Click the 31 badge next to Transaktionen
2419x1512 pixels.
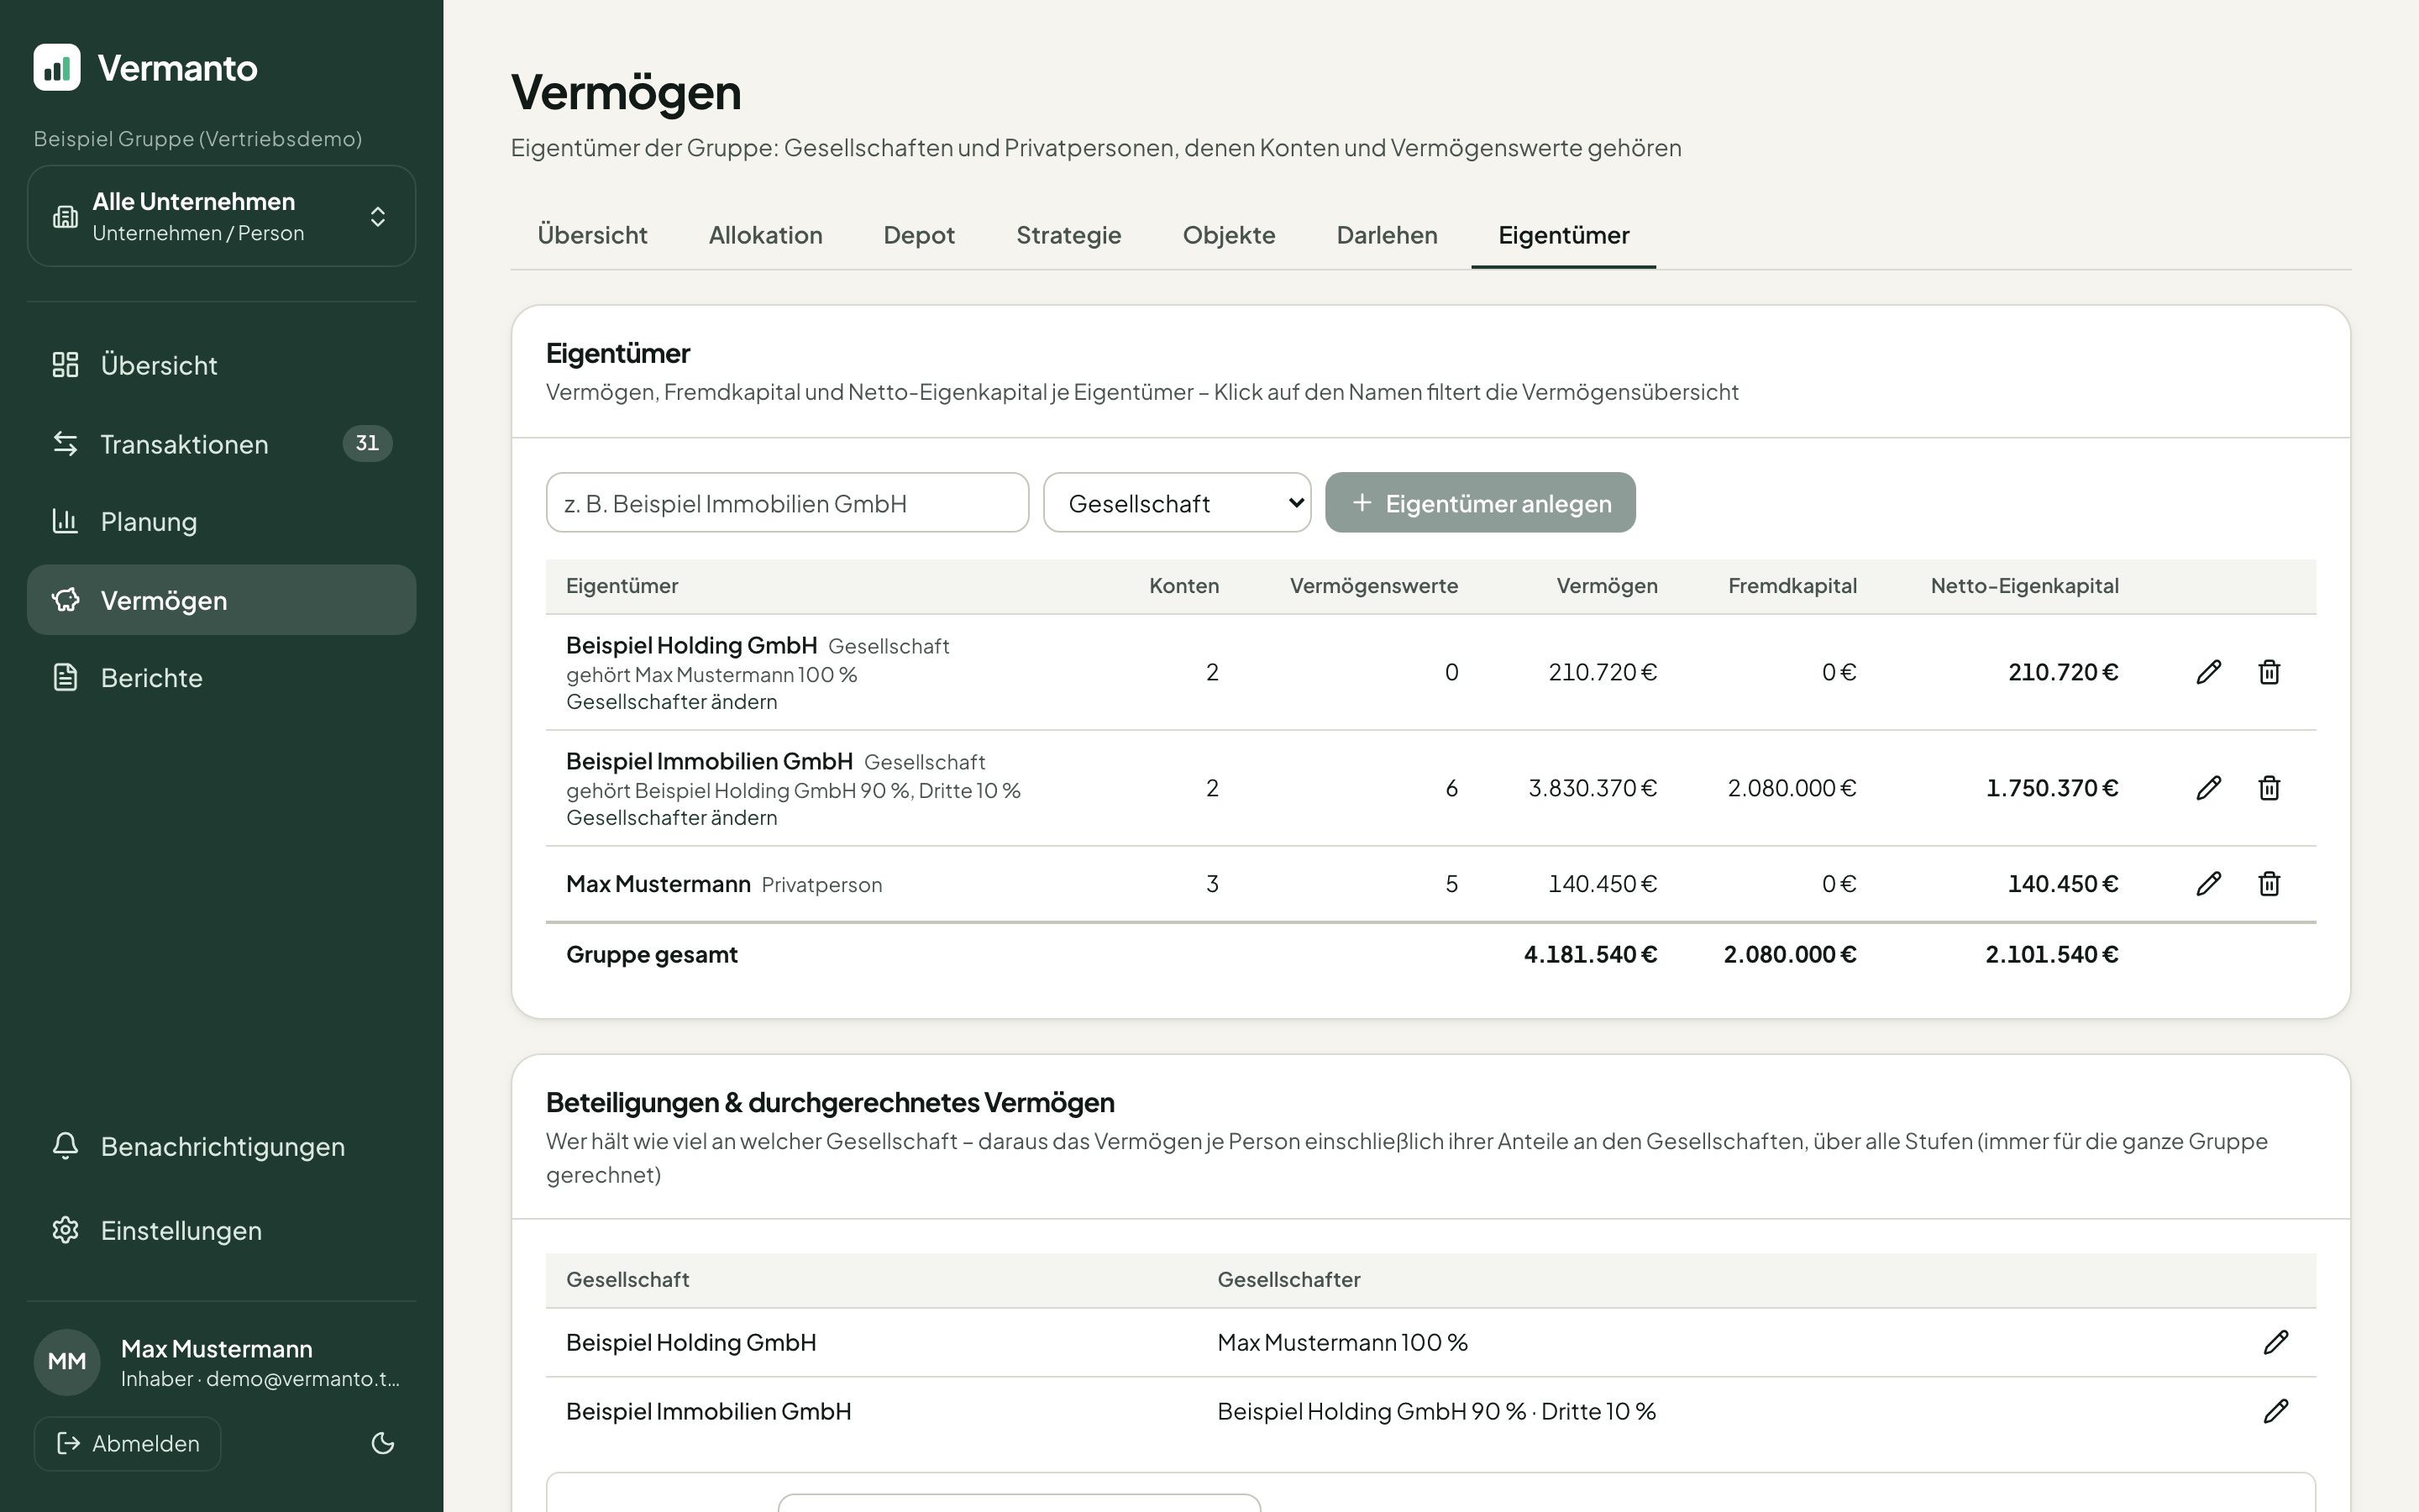367,443
